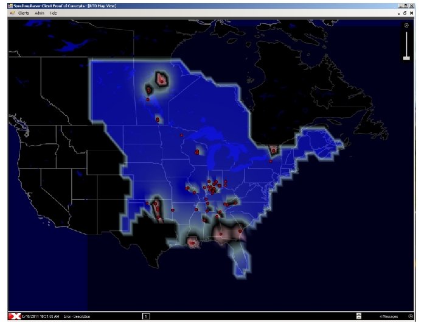Close the inner RTO Map View window
This screenshot has height=329, width=438.
point(411,13)
